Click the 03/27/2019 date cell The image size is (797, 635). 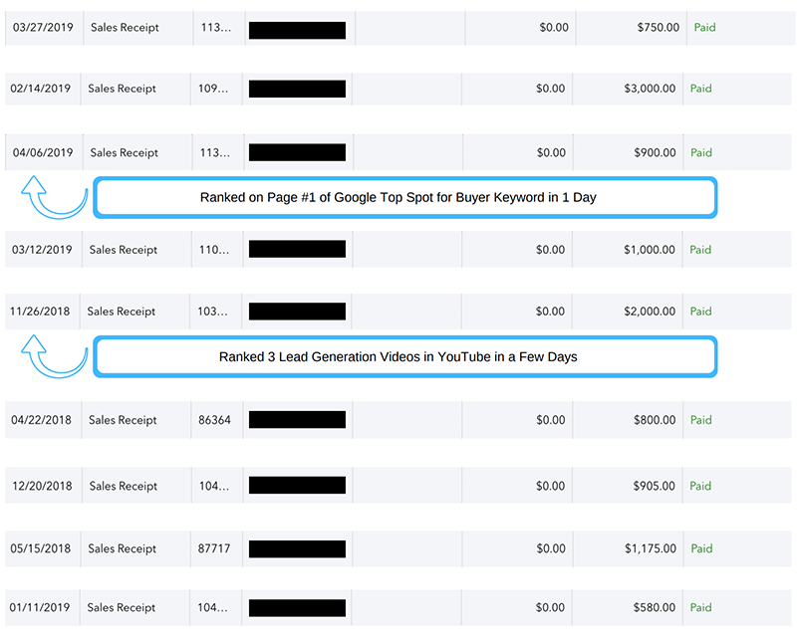[x=43, y=28]
